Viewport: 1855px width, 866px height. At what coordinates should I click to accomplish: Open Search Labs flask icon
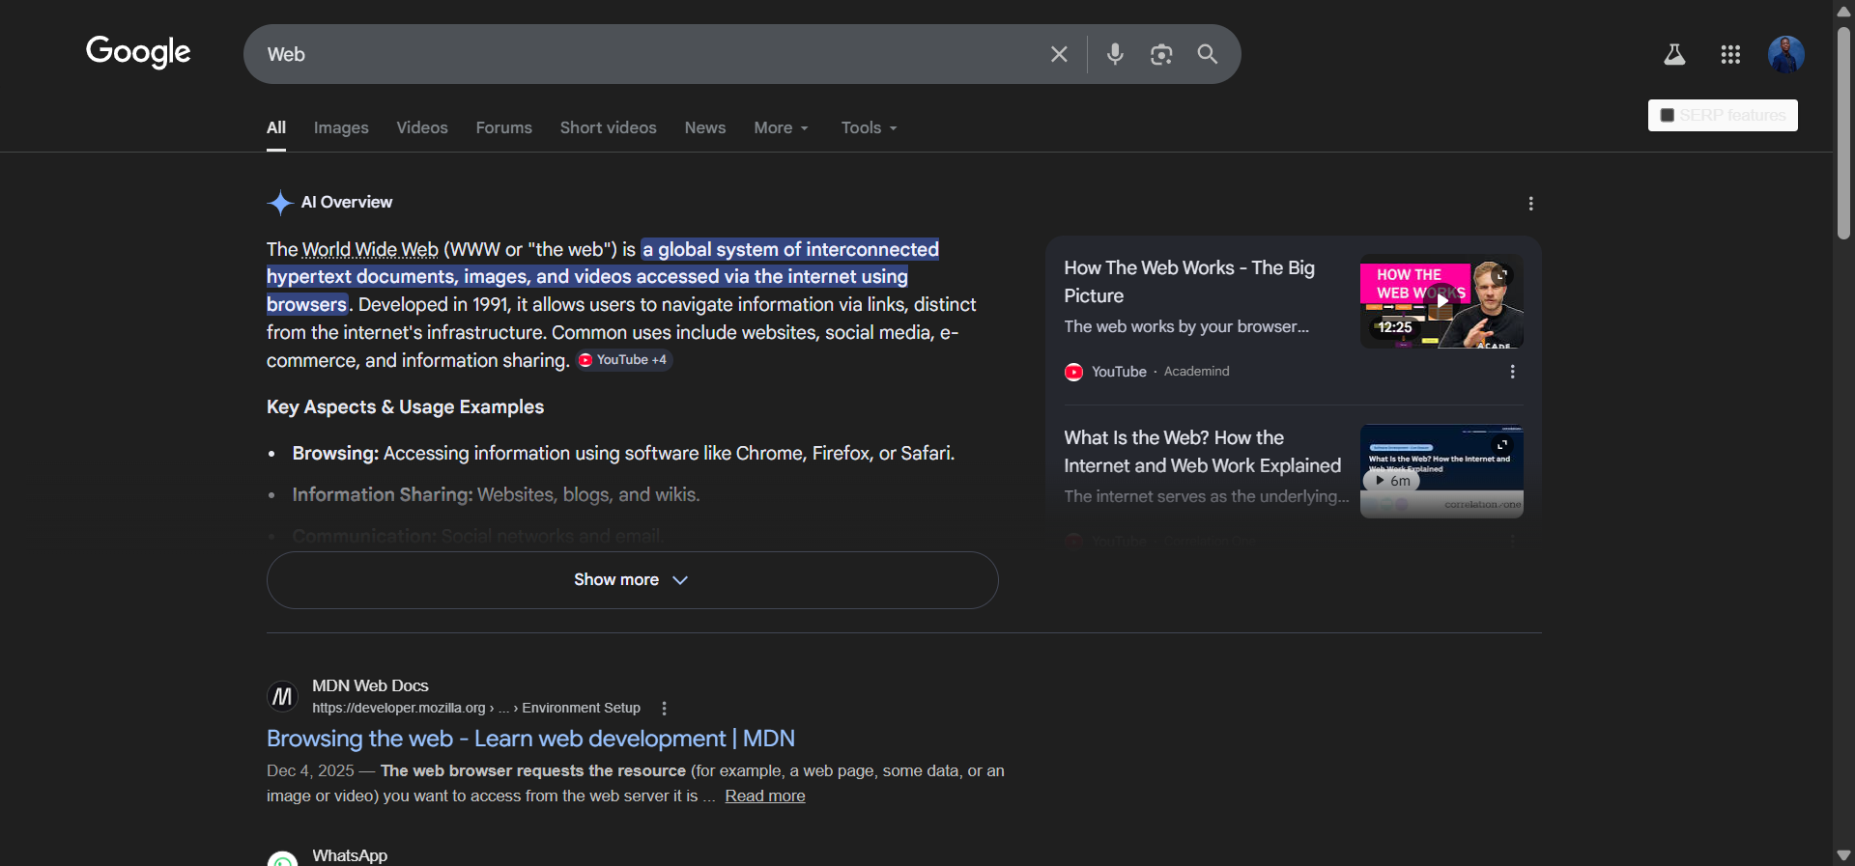tap(1674, 55)
